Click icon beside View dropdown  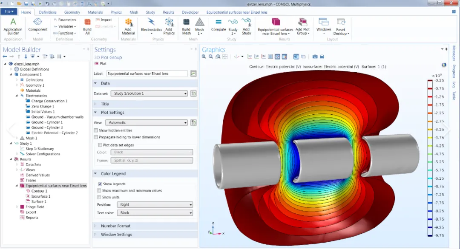click(193, 123)
